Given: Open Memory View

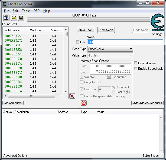Looking at the screenshot, I should click(13, 103).
